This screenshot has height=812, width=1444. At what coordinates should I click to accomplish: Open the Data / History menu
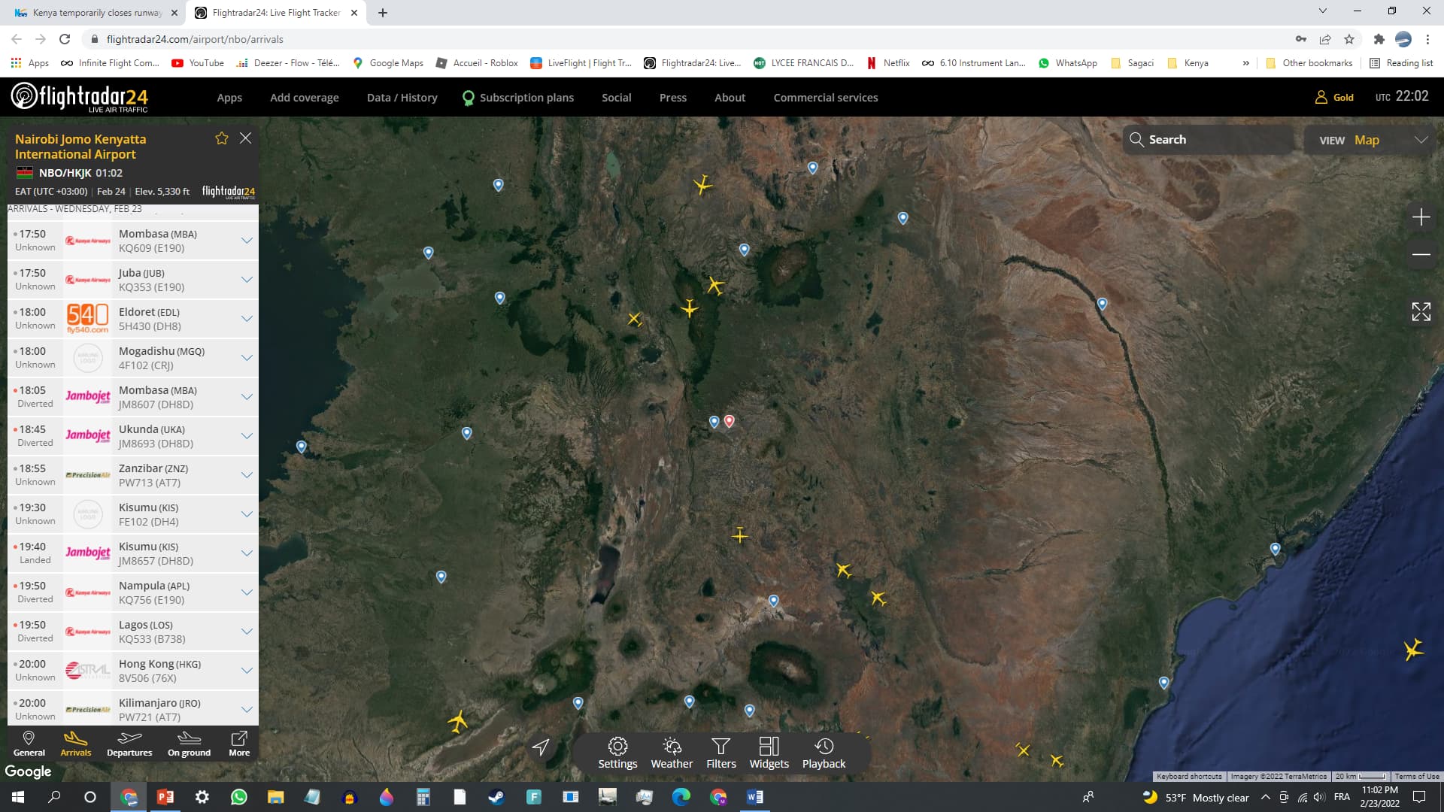(402, 98)
